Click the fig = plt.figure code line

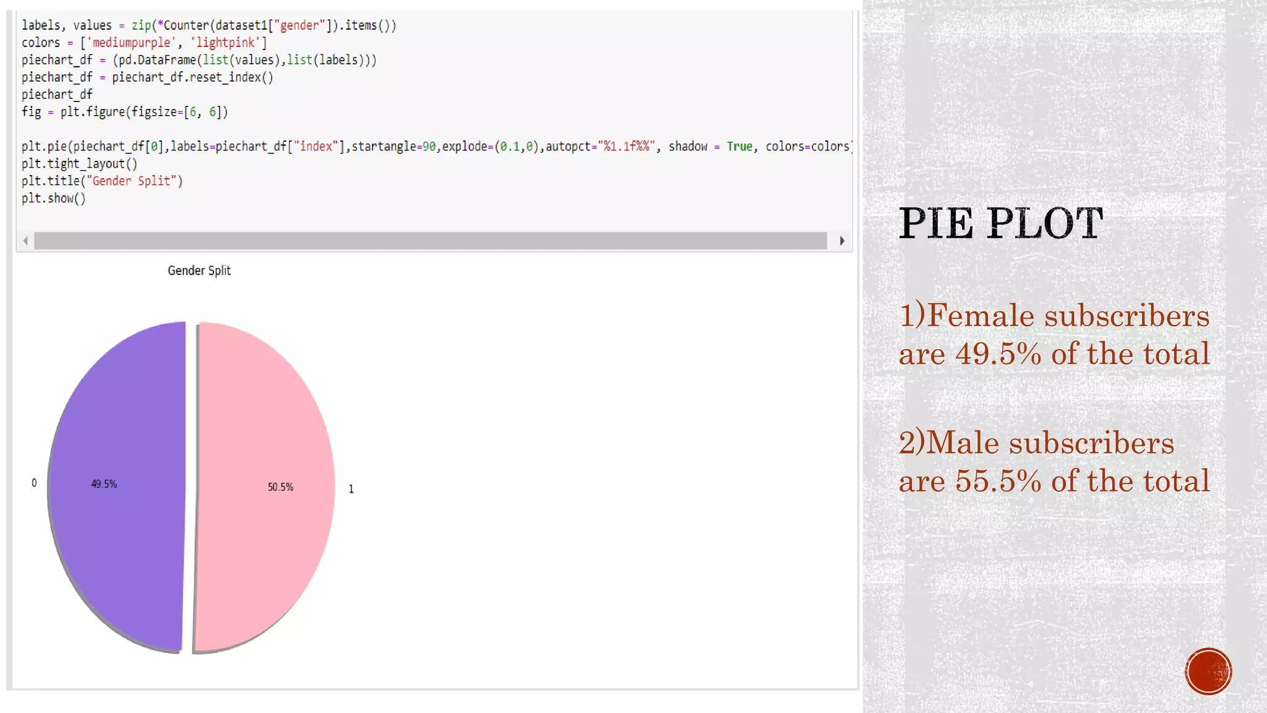click(x=124, y=112)
